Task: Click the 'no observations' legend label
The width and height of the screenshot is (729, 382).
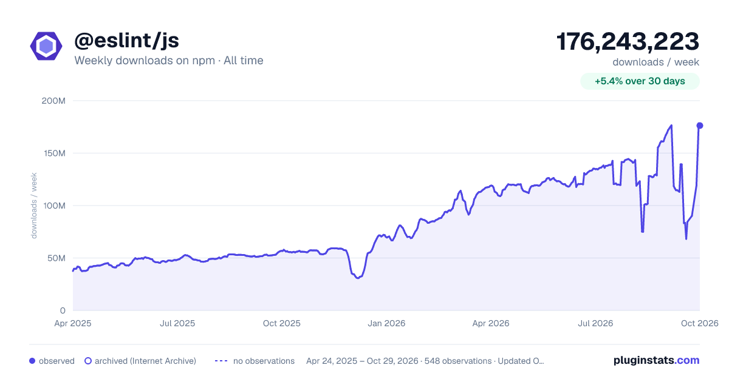Action: point(264,361)
